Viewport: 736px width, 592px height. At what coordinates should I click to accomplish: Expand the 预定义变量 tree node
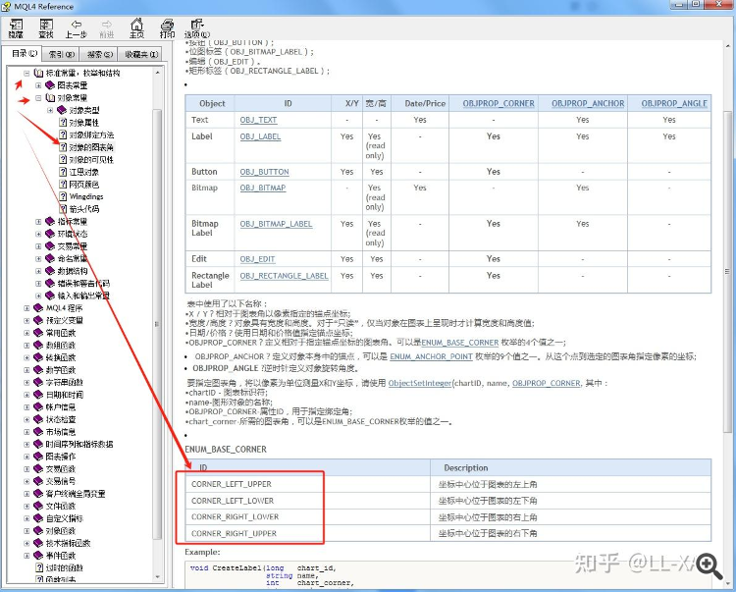point(26,320)
